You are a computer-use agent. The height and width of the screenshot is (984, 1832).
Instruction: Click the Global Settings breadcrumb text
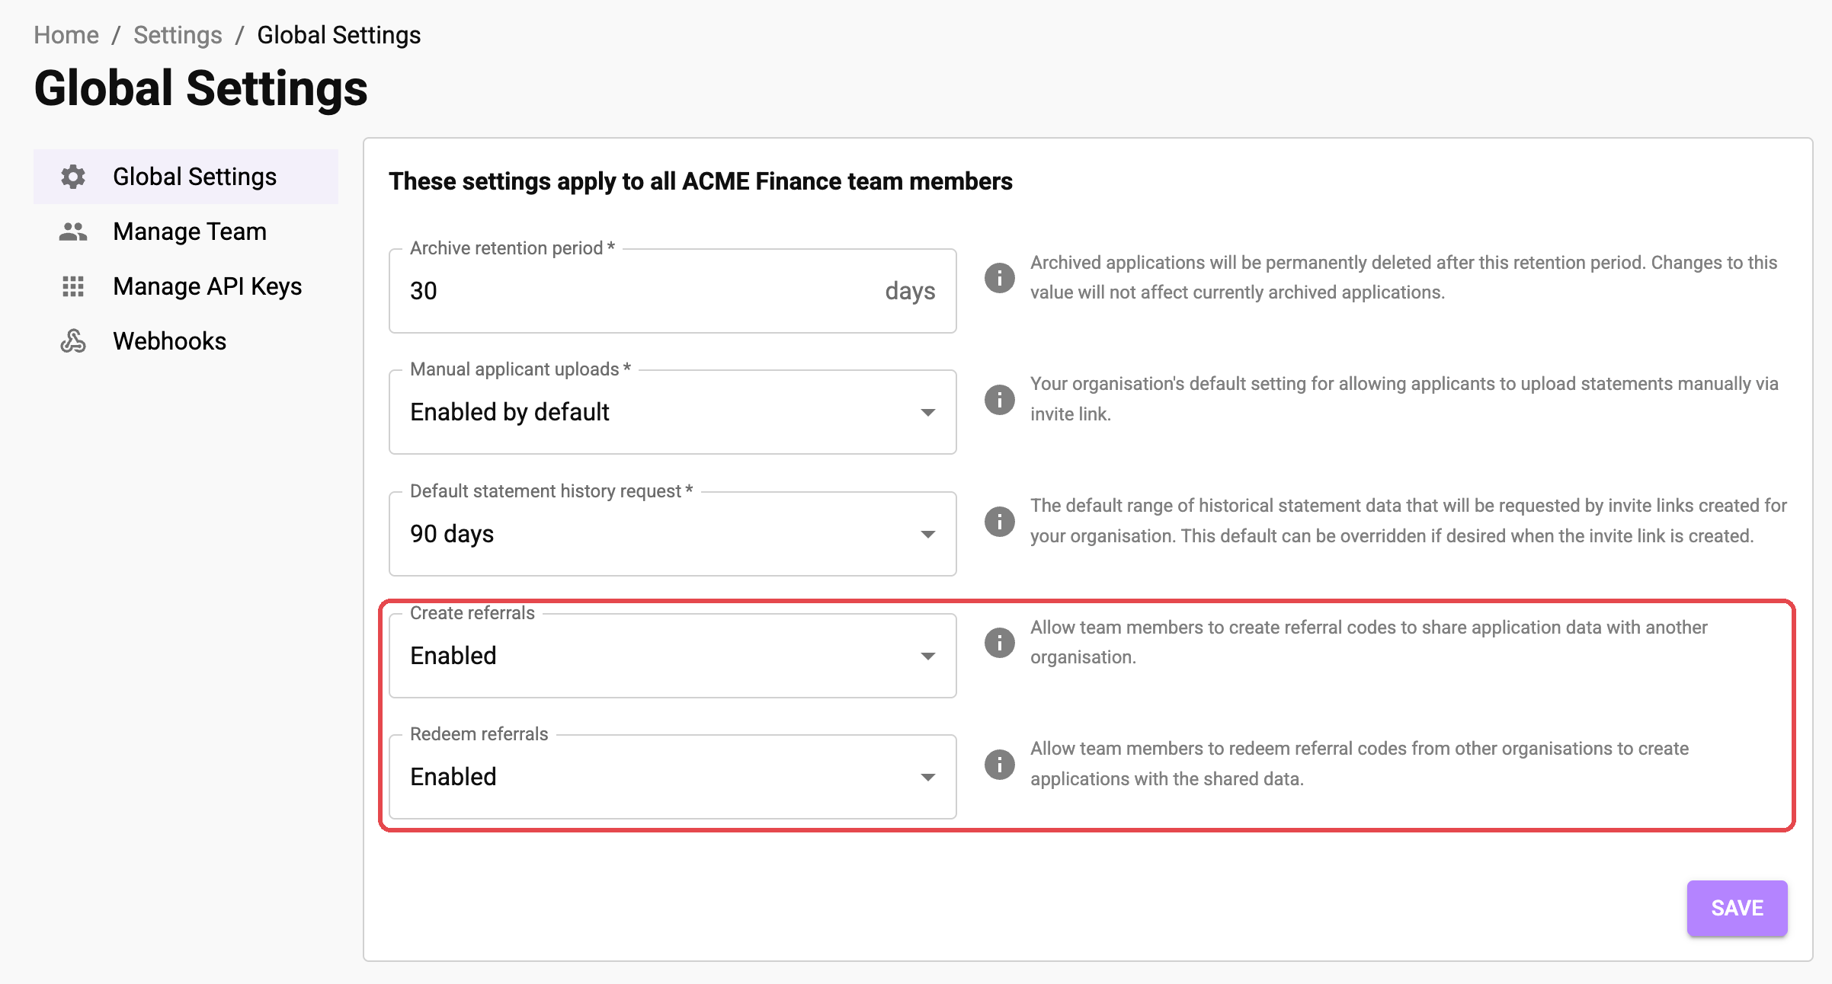pos(339,35)
